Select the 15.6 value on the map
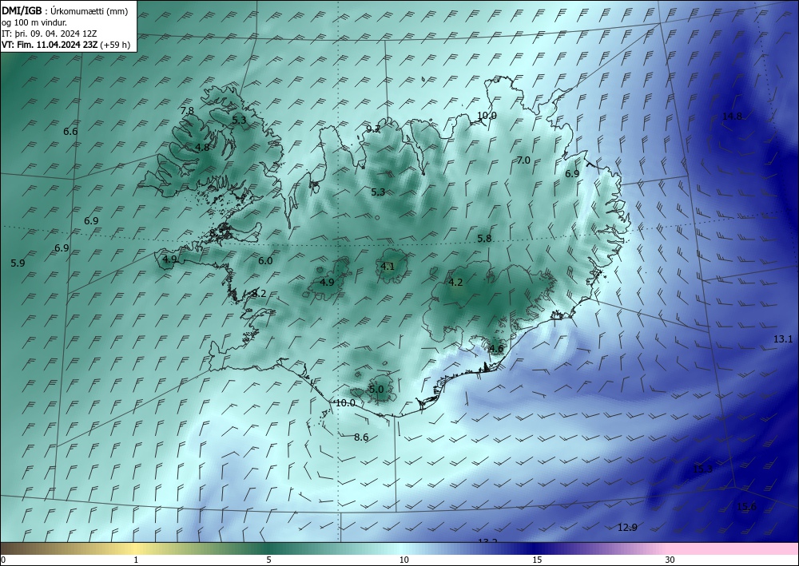799x566 pixels. (x=746, y=506)
